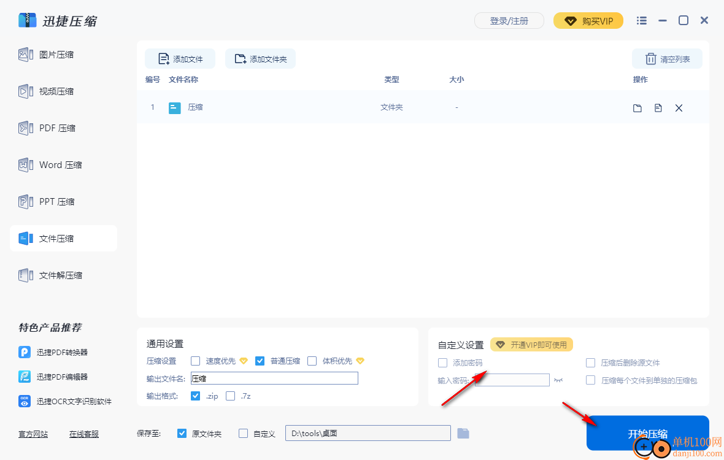
Task: Check 压缩后删除源文件
Action: [x=591, y=362]
